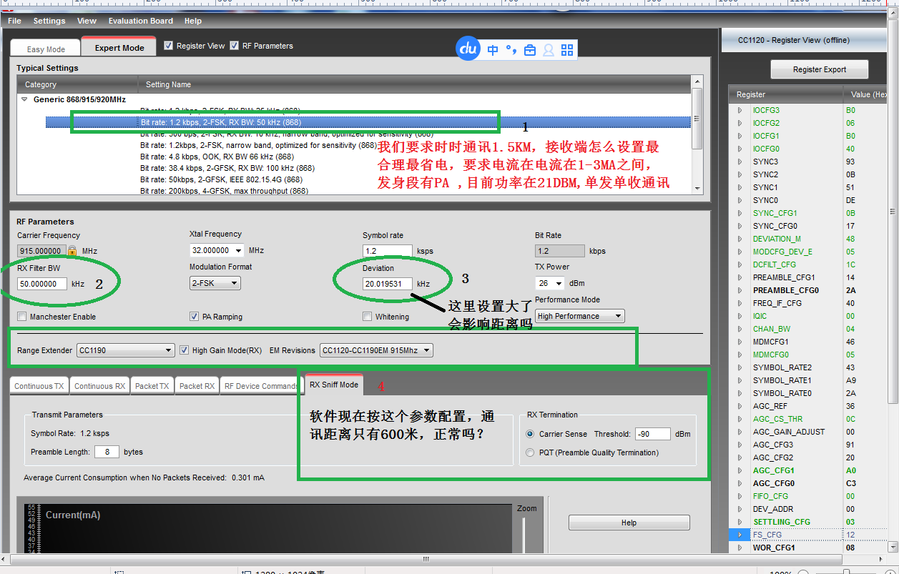Open the Continuous TX tab
The image size is (899, 574).
[x=39, y=386]
